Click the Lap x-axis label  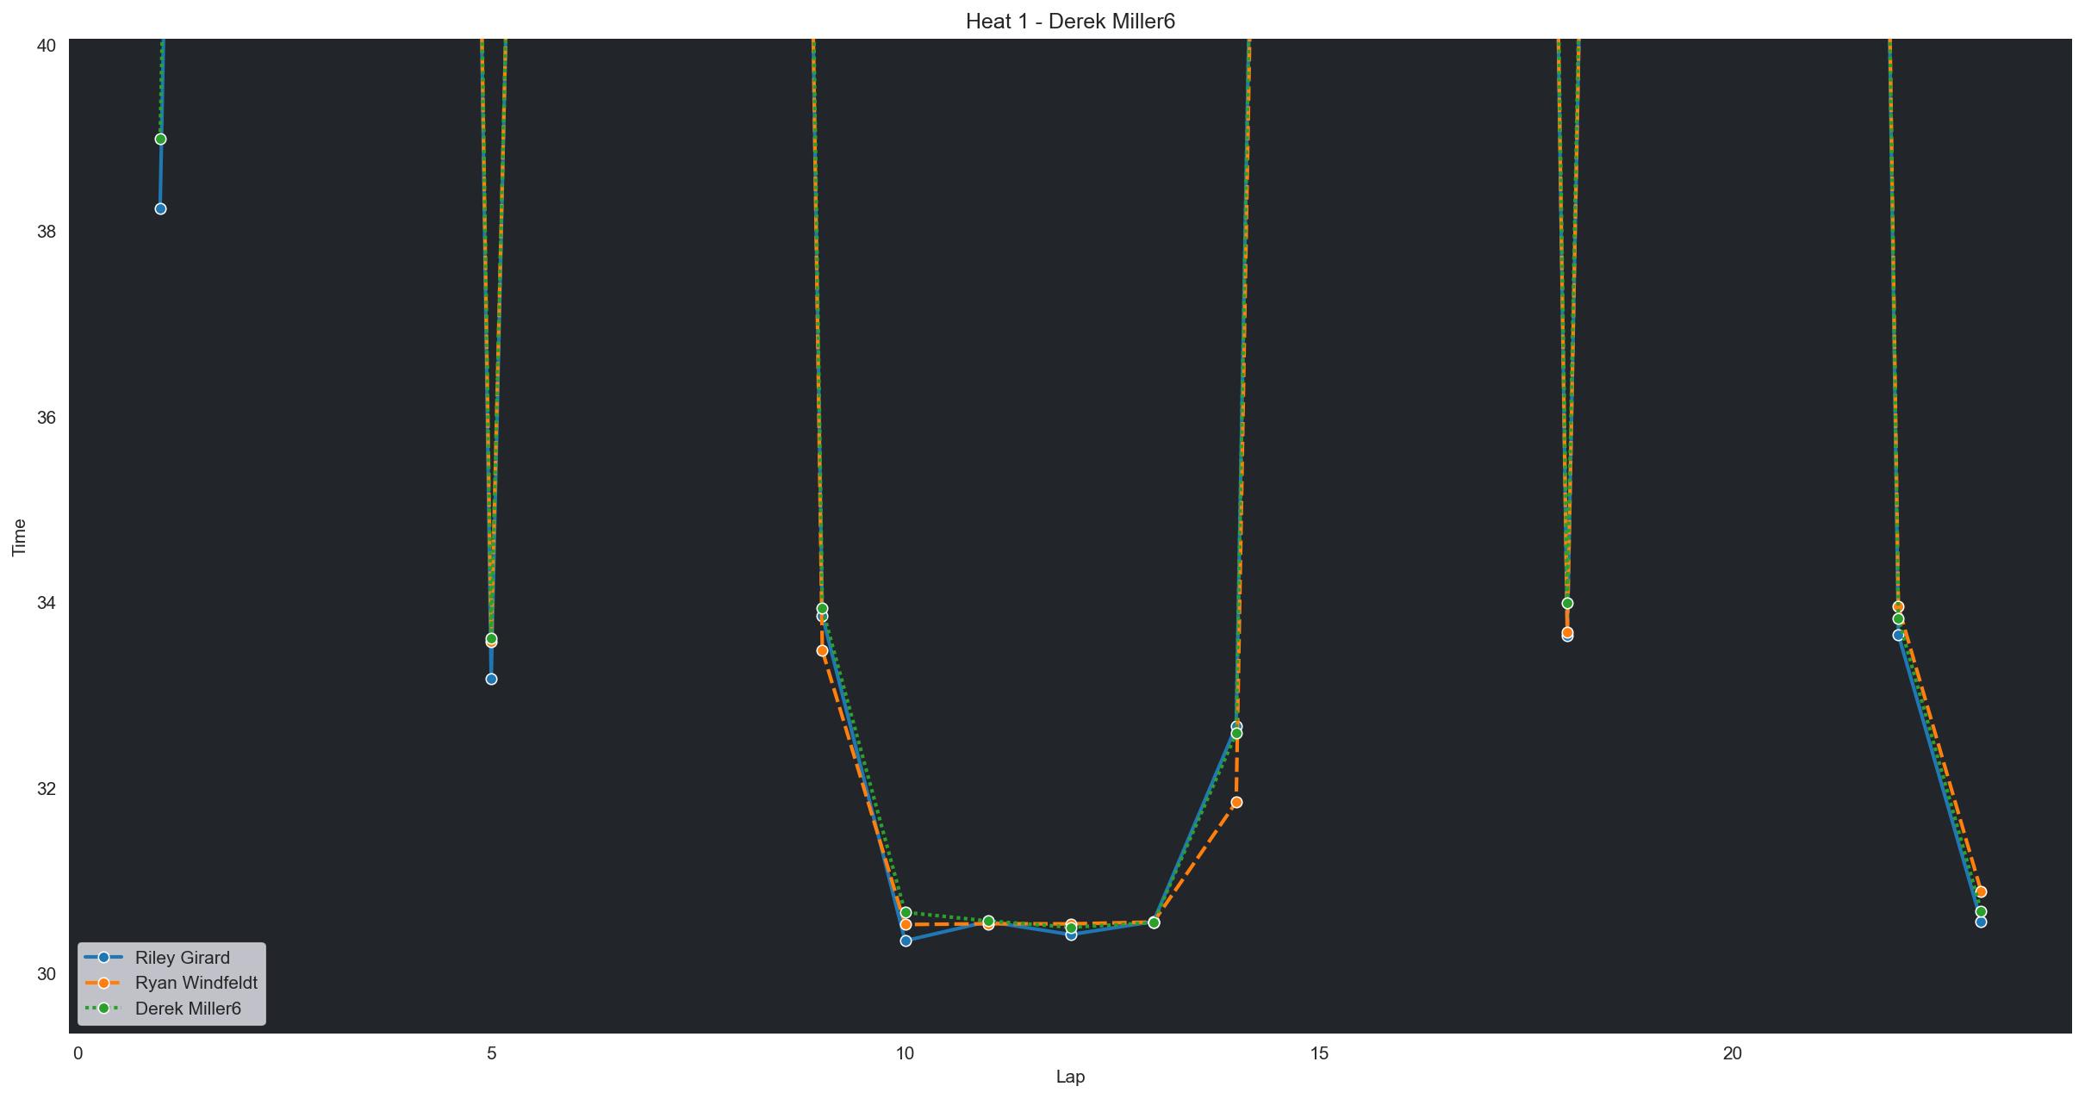[x=1070, y=1077]
